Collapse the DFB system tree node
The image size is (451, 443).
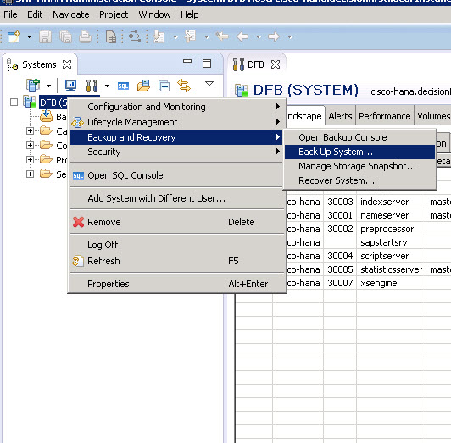click(x=14, y=102)
